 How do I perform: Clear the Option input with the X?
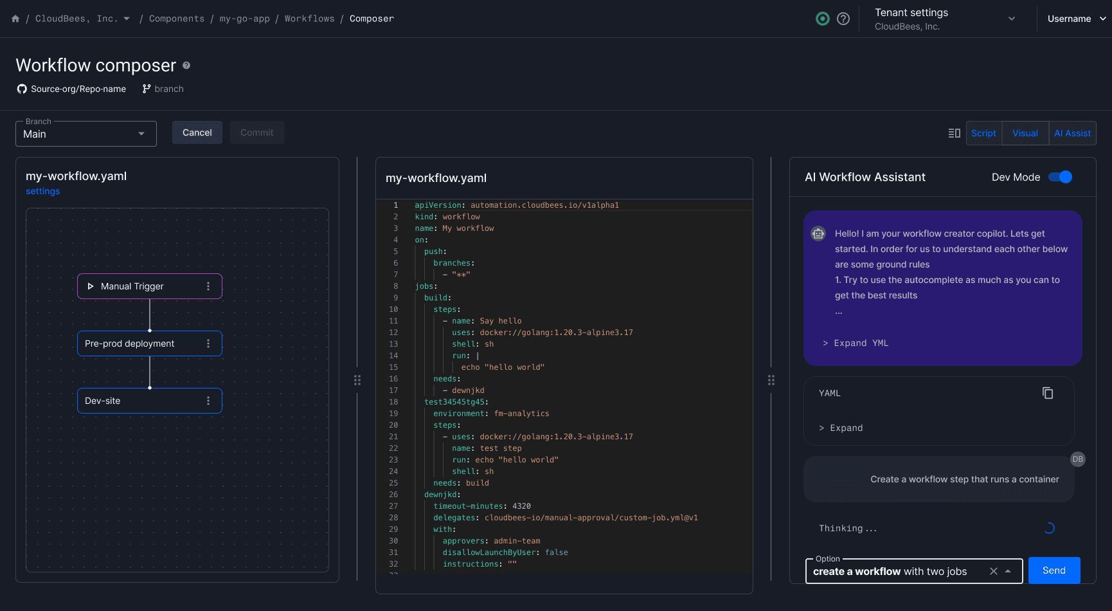pyautogui.click(x=994, y=571)
